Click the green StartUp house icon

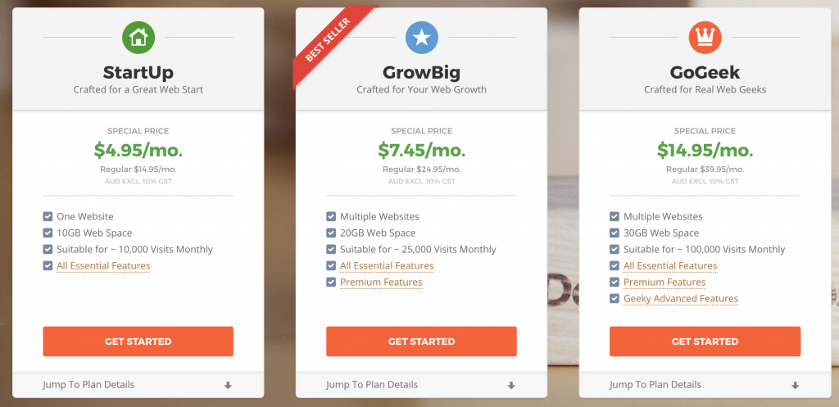pos(138,38)
